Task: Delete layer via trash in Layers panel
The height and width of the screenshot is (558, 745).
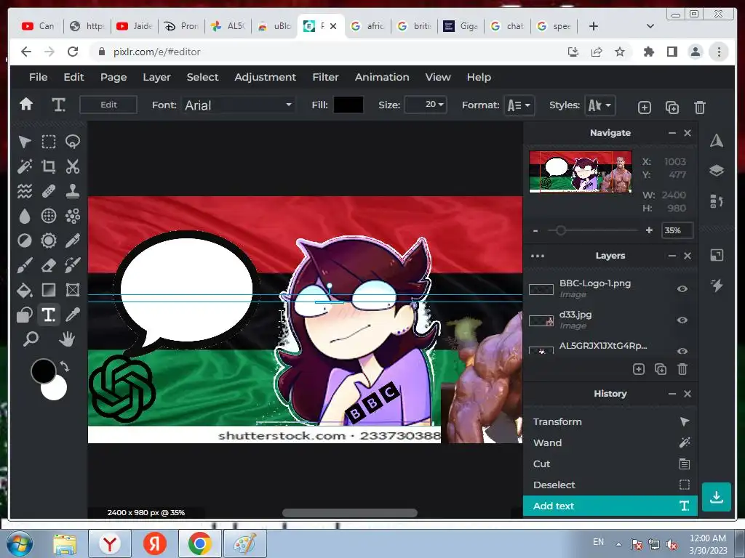Action: tap(682, 369)
